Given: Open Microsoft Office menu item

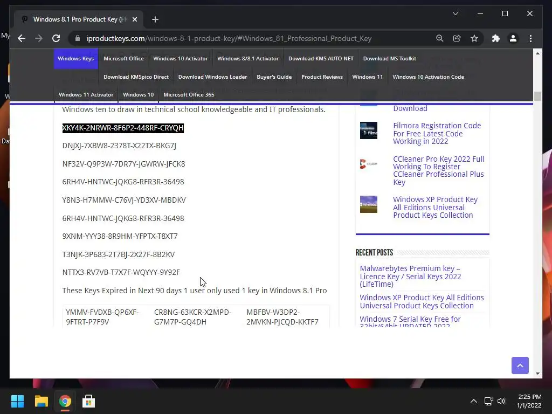Looking at the screenshot, I should coord(123,58).
